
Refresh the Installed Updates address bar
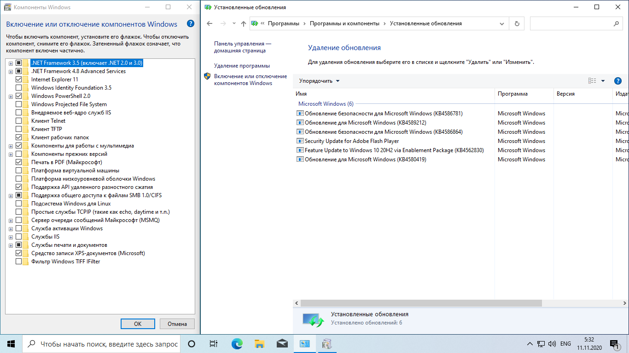[517, 23]
